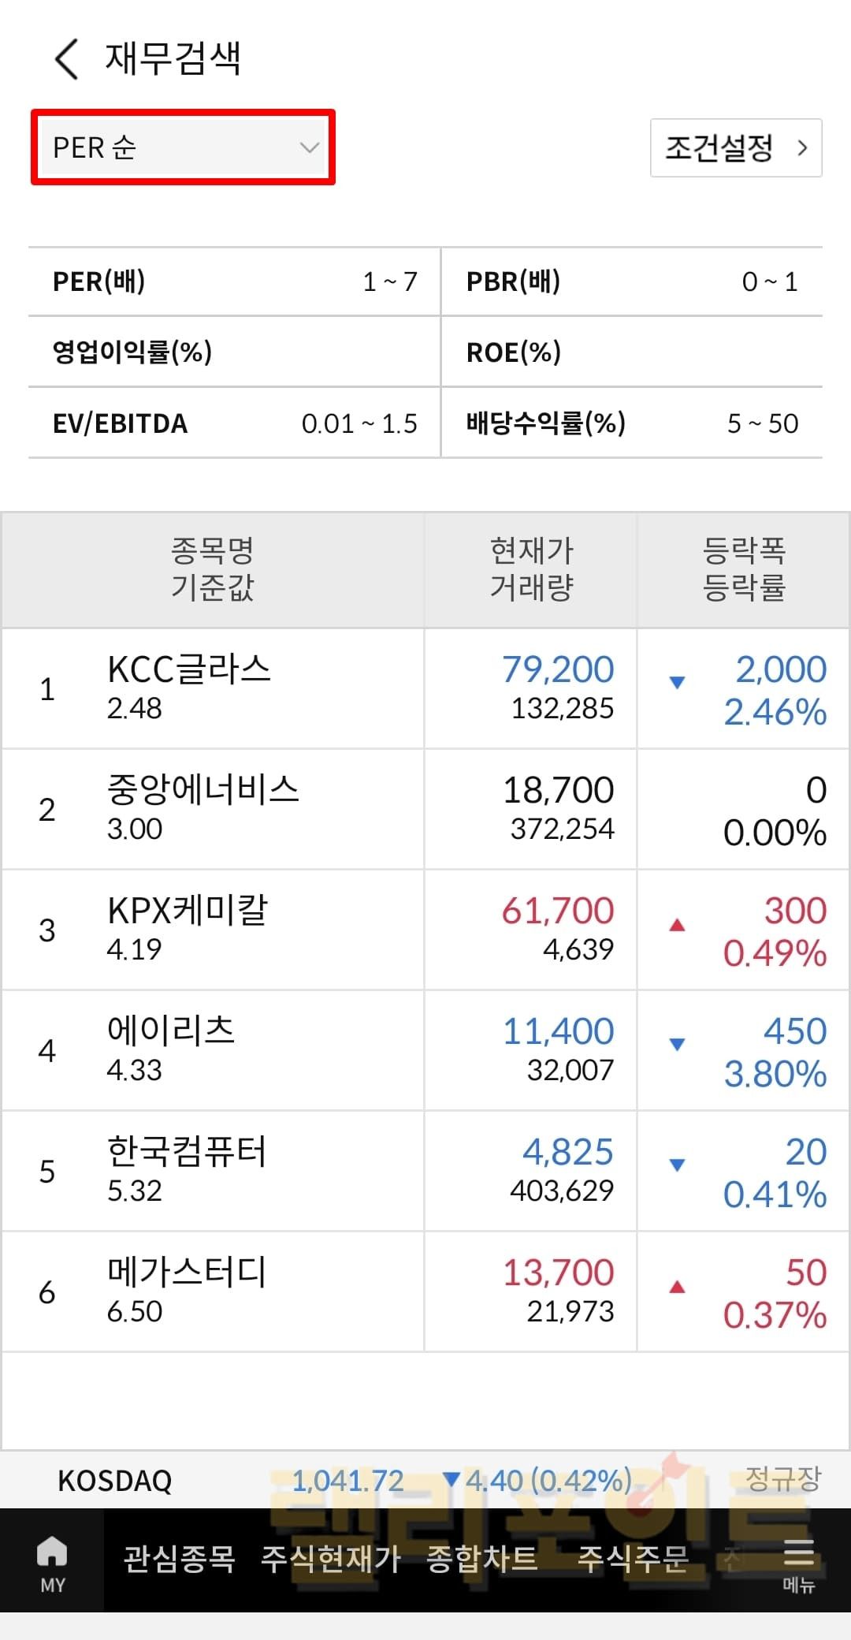Tap the back arrow icon

[67, 59]
